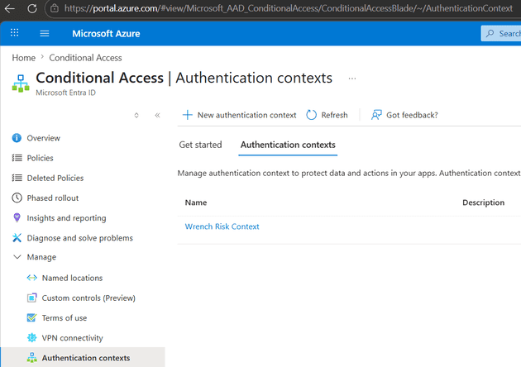Click the browser address bar URL
The image size is (521, 367).
[288, 8]
